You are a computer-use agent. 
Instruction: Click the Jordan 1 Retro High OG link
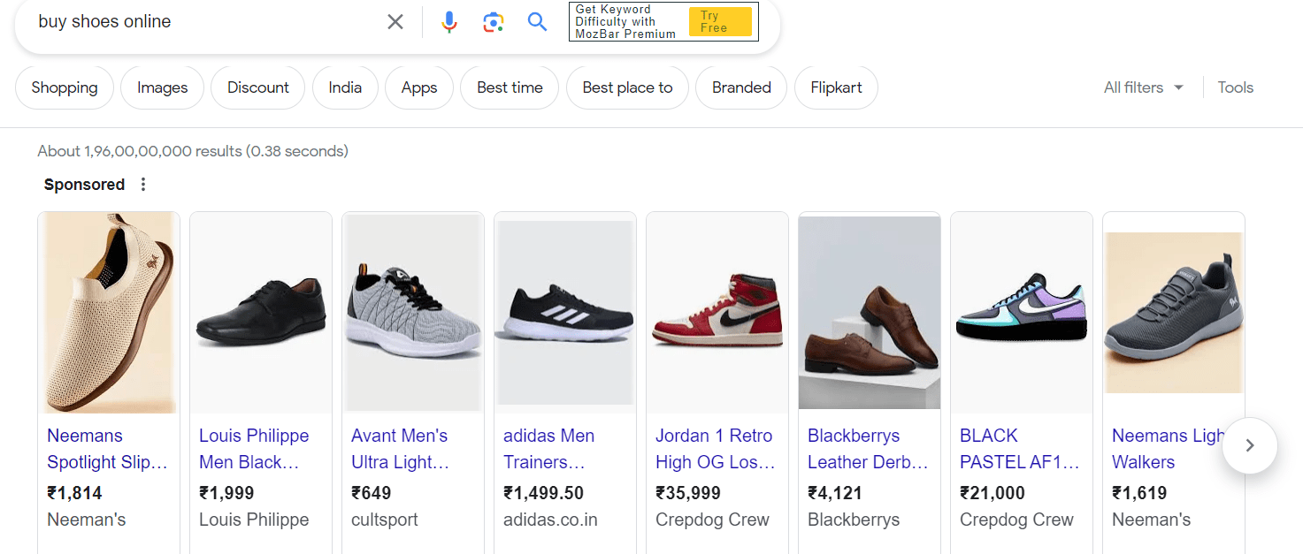tap(715, 450)
